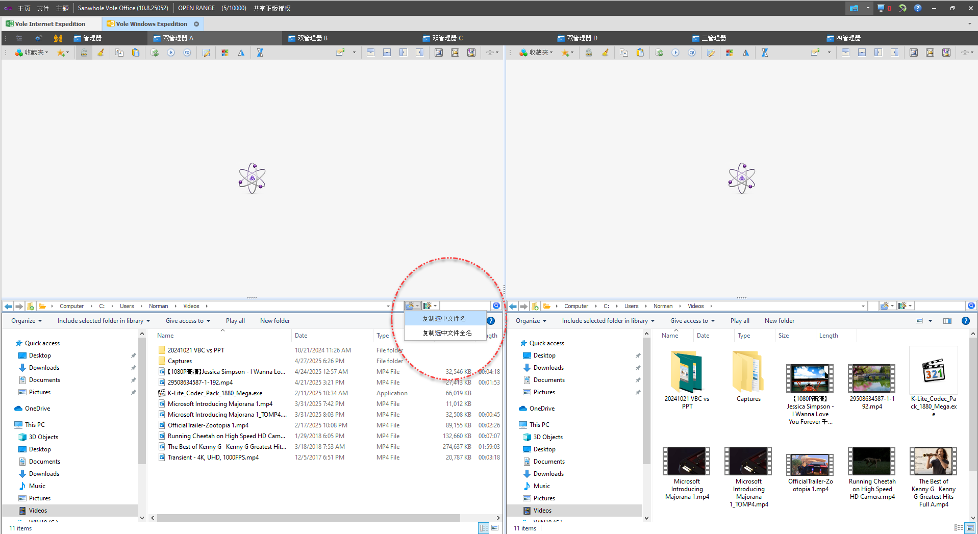Switch to the 双管理器 C tab
Image resolution: width=978 pixels, height=534 pixels.
click(x=442, y=38)
